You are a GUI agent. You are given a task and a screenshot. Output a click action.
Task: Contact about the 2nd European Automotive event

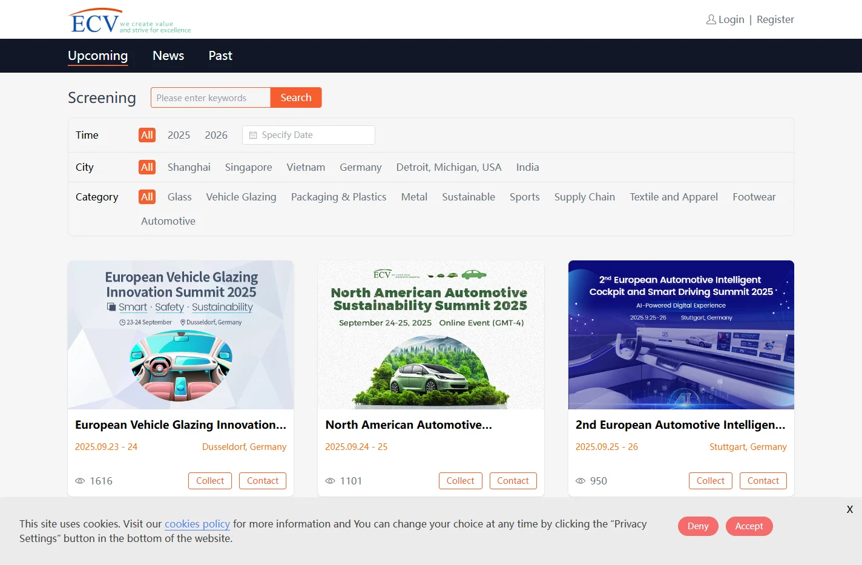coord(763,481)
